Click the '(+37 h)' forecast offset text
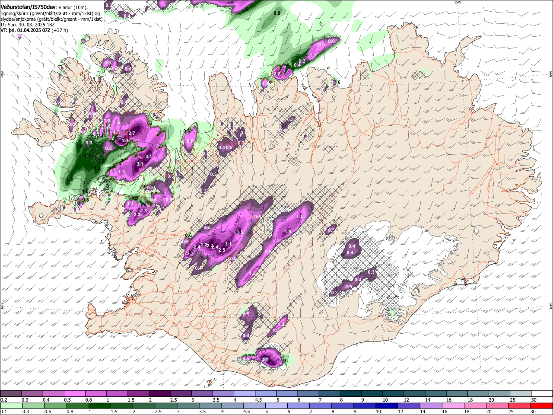553x415 pixels. click(x=60, y=30)
